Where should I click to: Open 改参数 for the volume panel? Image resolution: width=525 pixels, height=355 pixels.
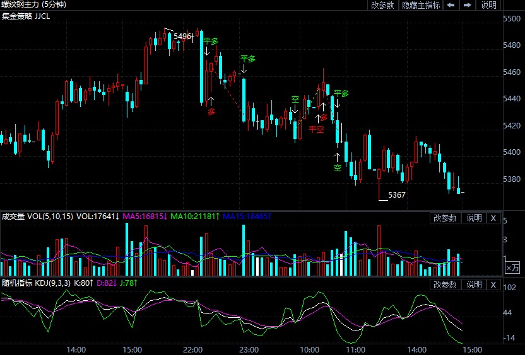[445, 218]
